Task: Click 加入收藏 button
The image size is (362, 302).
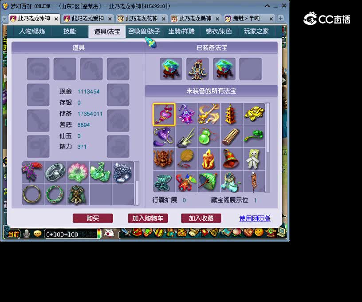Action: point(201,219)
